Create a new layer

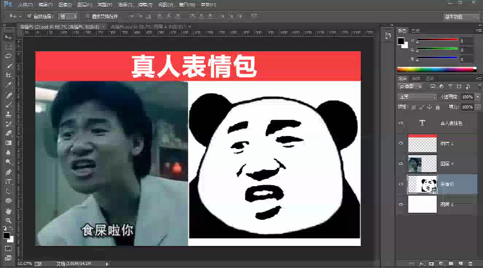460,263
